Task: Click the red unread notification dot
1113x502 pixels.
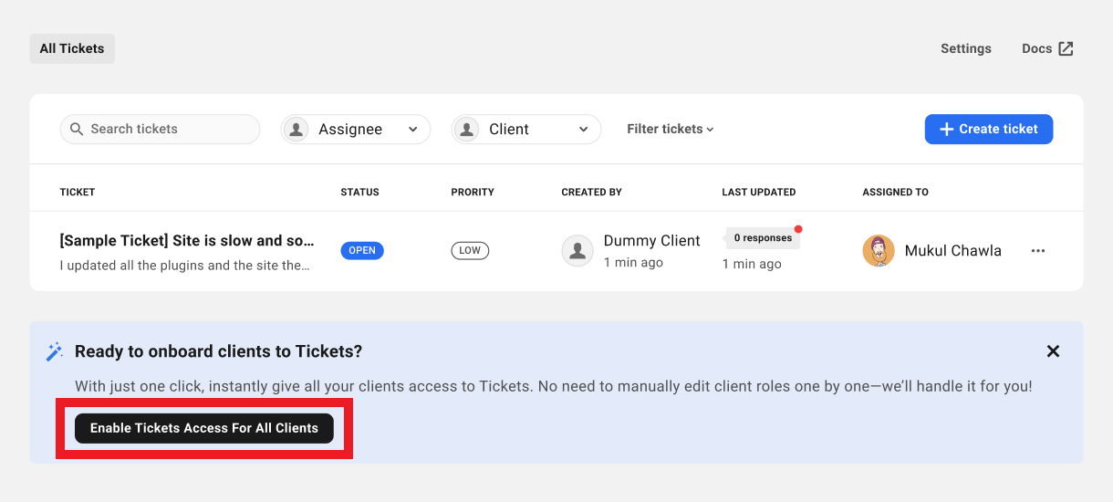Action: 798,229
